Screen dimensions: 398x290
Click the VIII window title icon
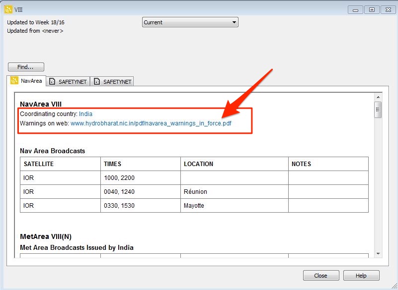[x=8, y=9]
